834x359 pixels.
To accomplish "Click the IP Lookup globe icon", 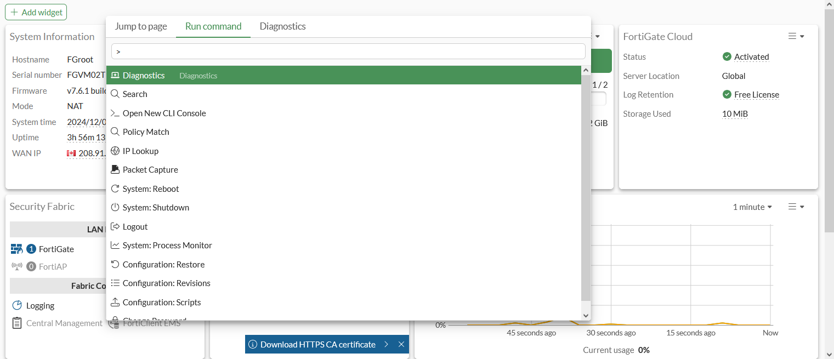I will point(115,151).
